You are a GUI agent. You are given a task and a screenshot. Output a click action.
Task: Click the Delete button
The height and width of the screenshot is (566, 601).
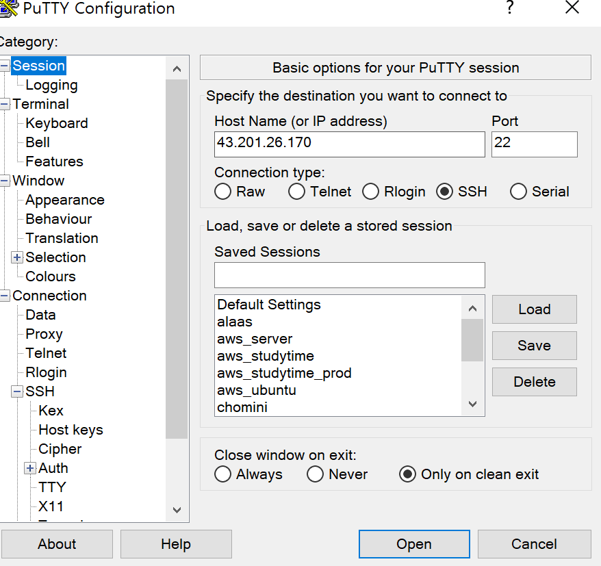point(535,382)
